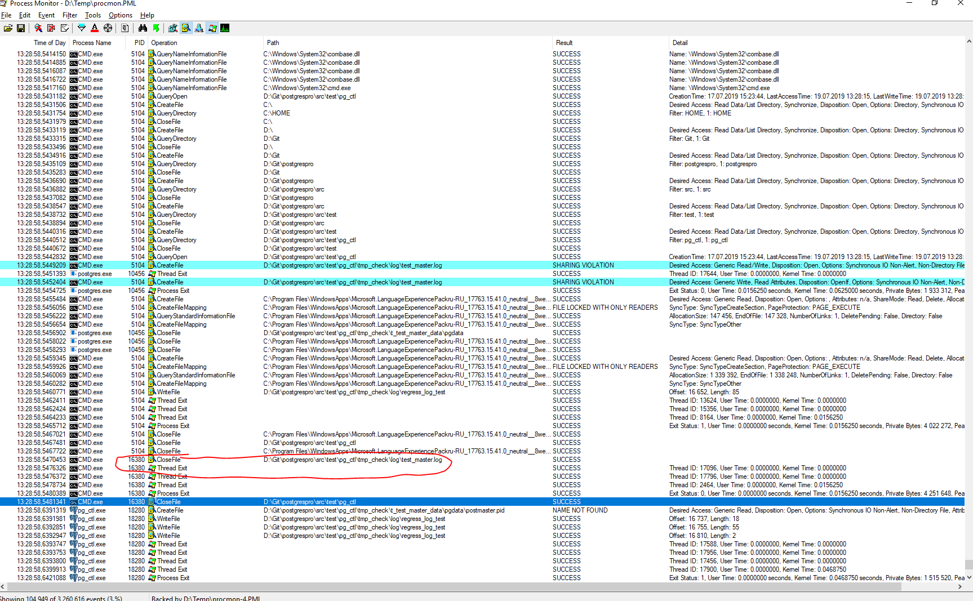Toggle Show File System Activity
Viewport: 973px width, 601px height.
tap(186, 28)
